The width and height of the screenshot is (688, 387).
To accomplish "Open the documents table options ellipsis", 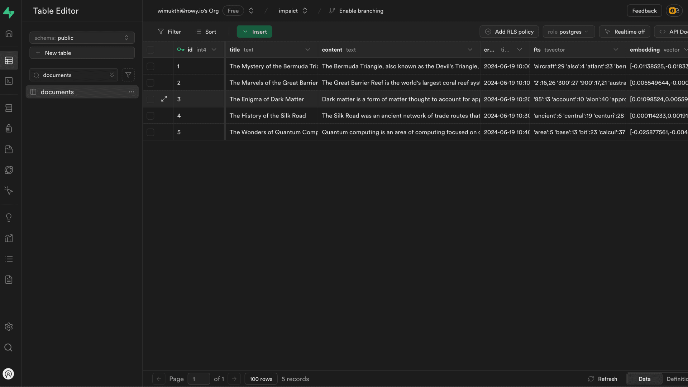I will [x=132, y=92].
